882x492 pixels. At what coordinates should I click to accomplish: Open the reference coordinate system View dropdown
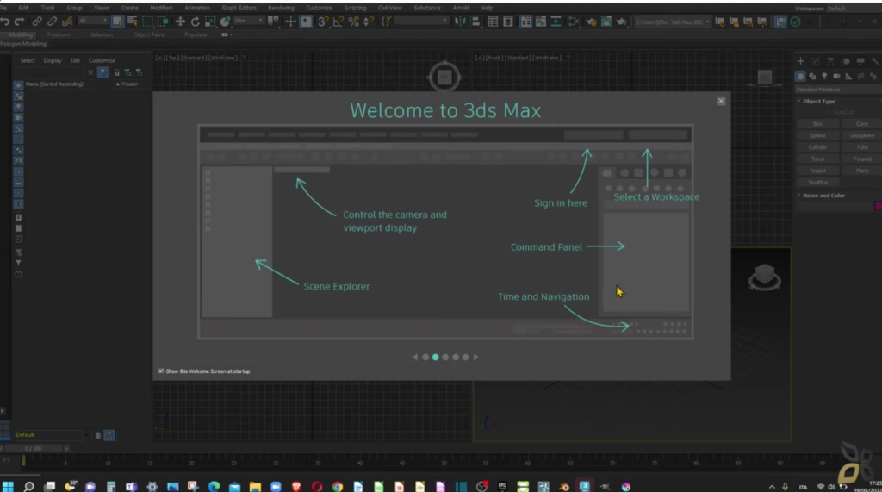coord(249,21)
